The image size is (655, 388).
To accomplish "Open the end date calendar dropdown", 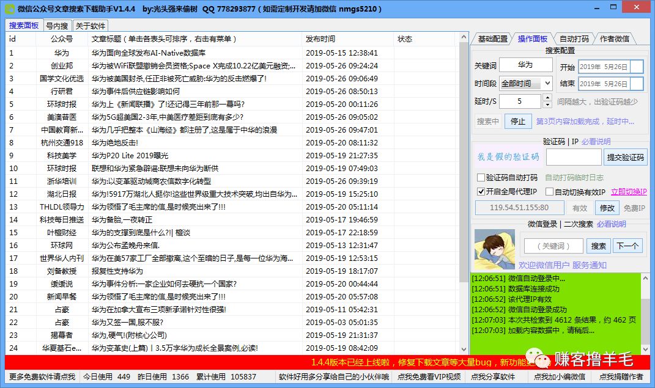I will [637, 84].
